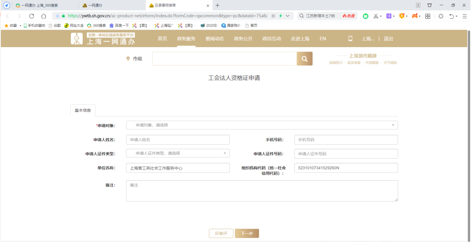Click the Shanghai 一网通办 logo
The height and width of the screenshot is (242, 471).
(x=103, y=39)
